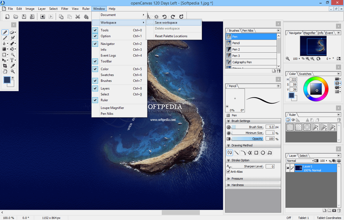The height and width of the screenshot is (220, 344).
Task: Activate the Hand tool
Action: (5, 71)
